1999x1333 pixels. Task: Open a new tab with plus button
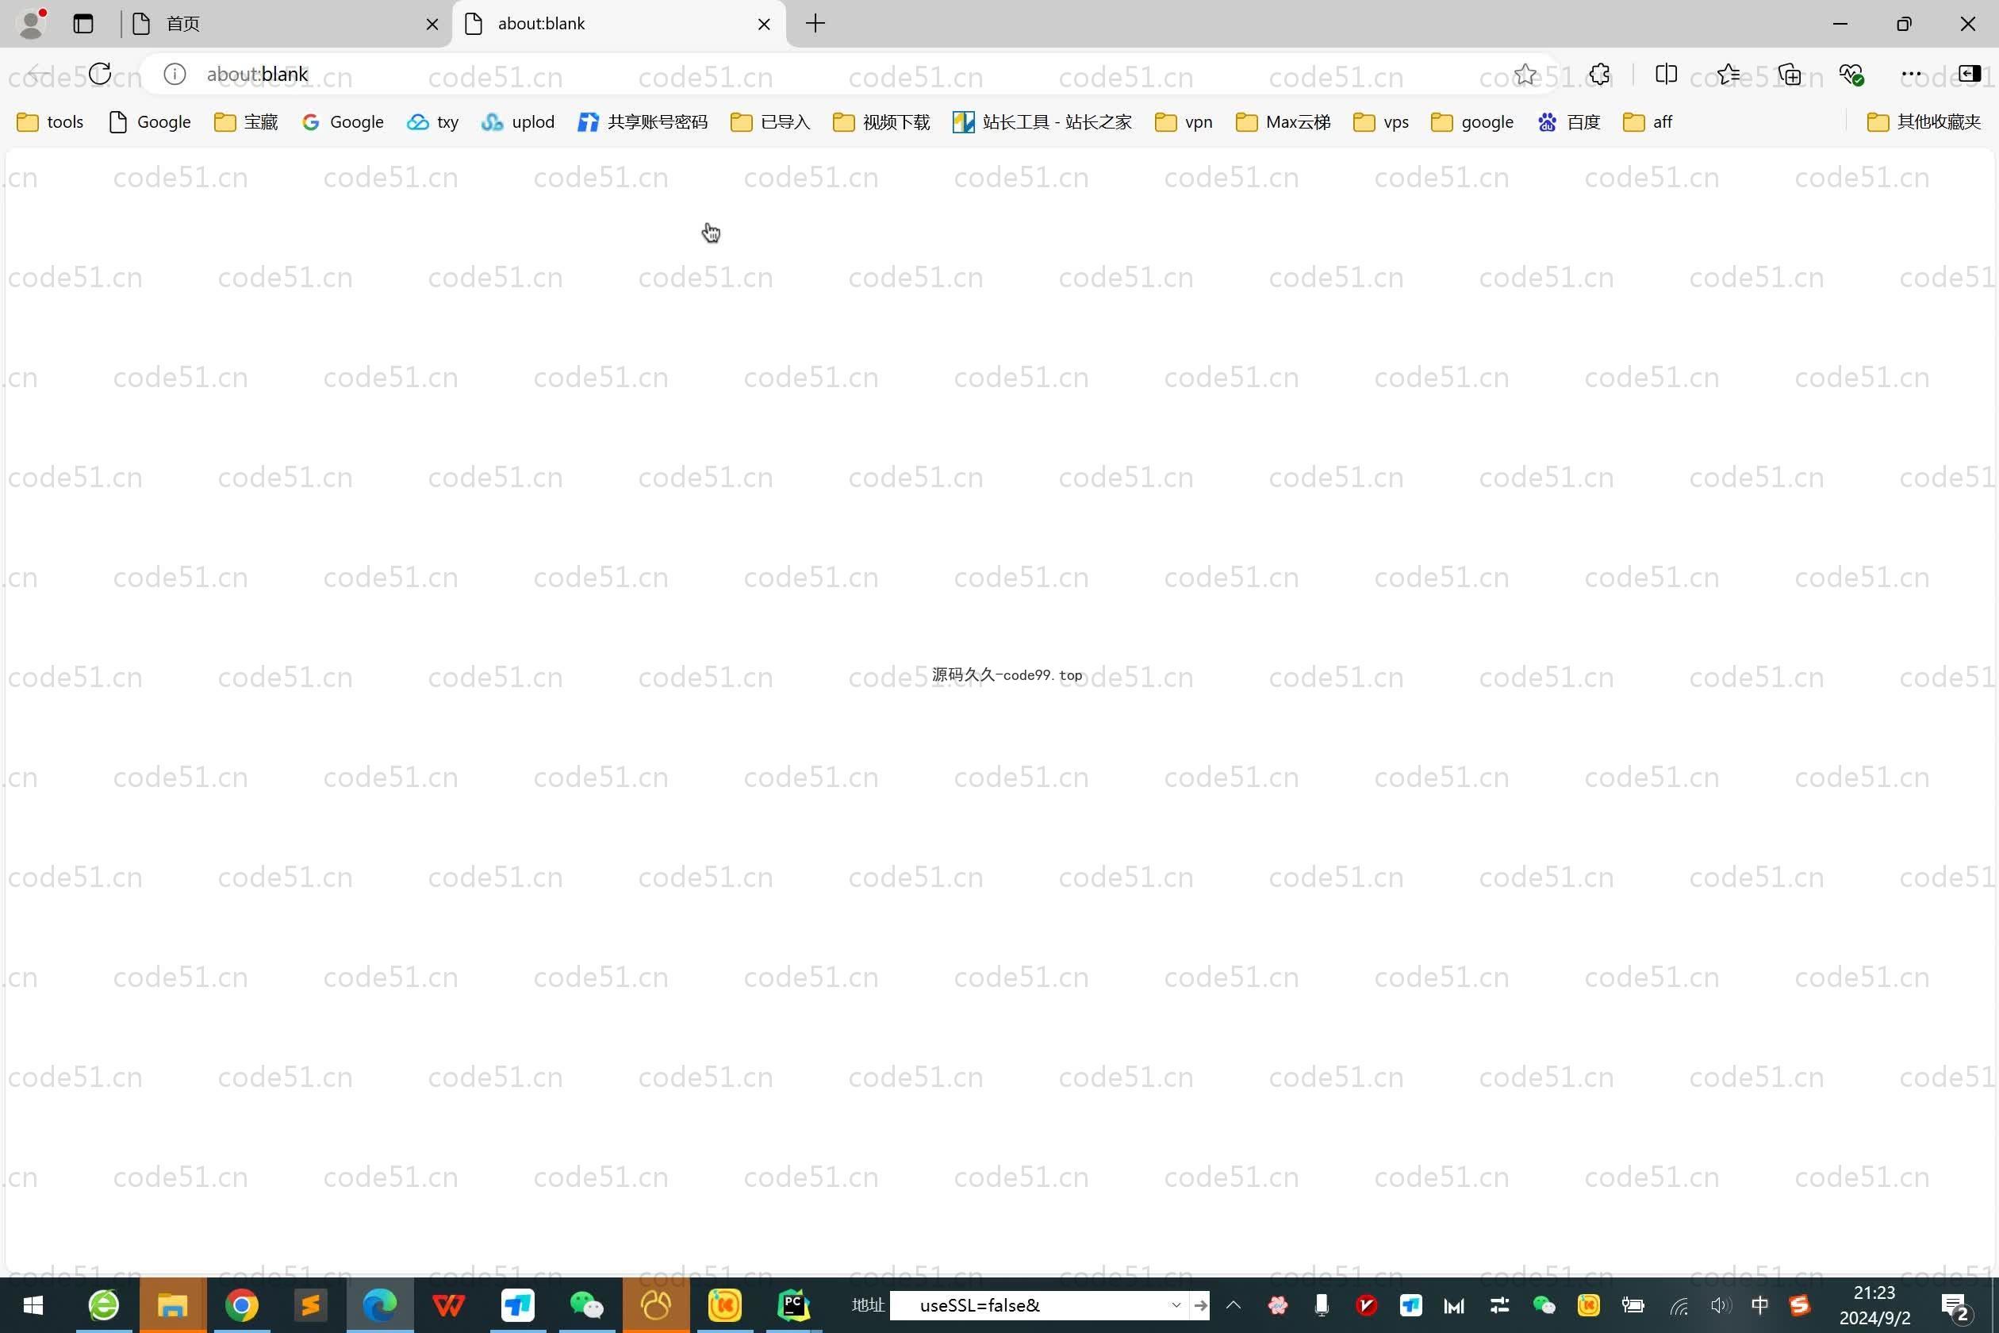[815, 23]
